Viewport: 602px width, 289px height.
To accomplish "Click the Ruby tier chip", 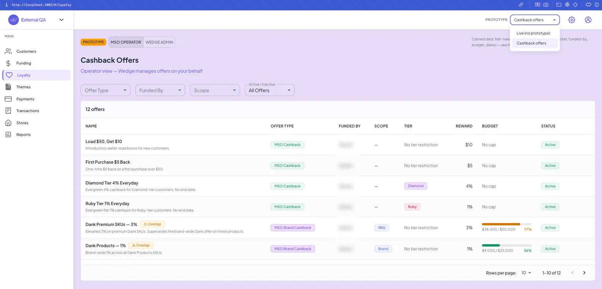I will click(412, 207).
